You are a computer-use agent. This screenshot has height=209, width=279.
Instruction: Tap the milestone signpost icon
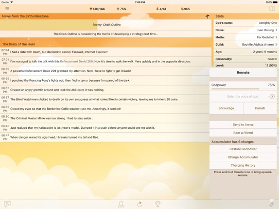coord(207,17)
